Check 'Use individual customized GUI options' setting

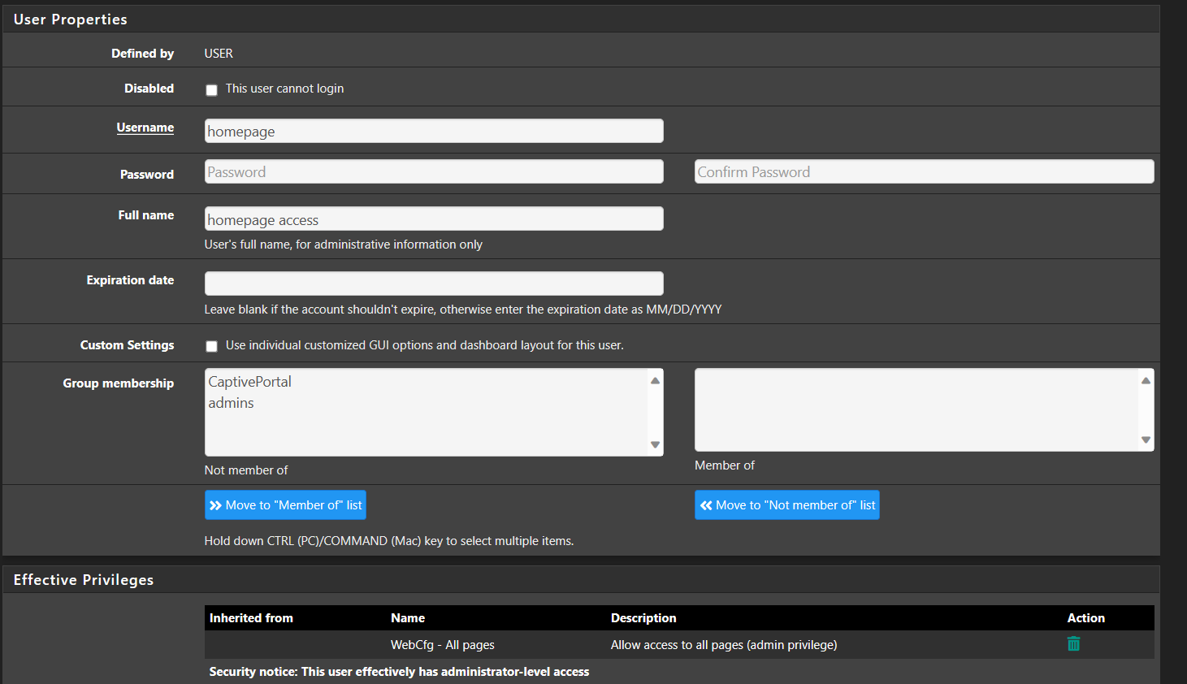pyautogui.click(x=211, y=346)
